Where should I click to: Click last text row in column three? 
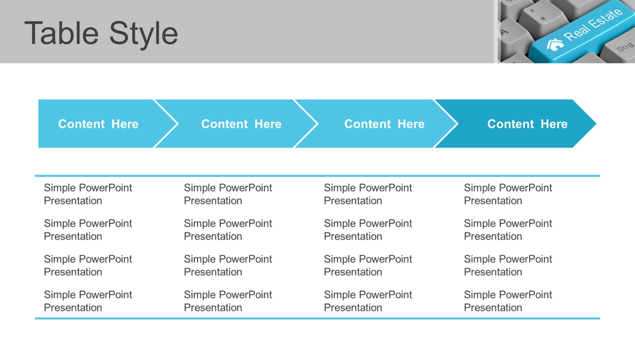[368, 301]
